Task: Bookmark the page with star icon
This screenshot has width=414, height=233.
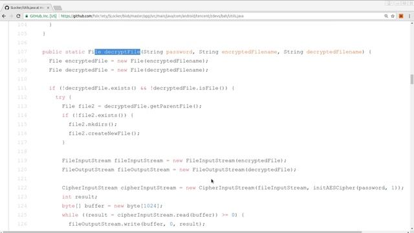Action: click(393, 16)
